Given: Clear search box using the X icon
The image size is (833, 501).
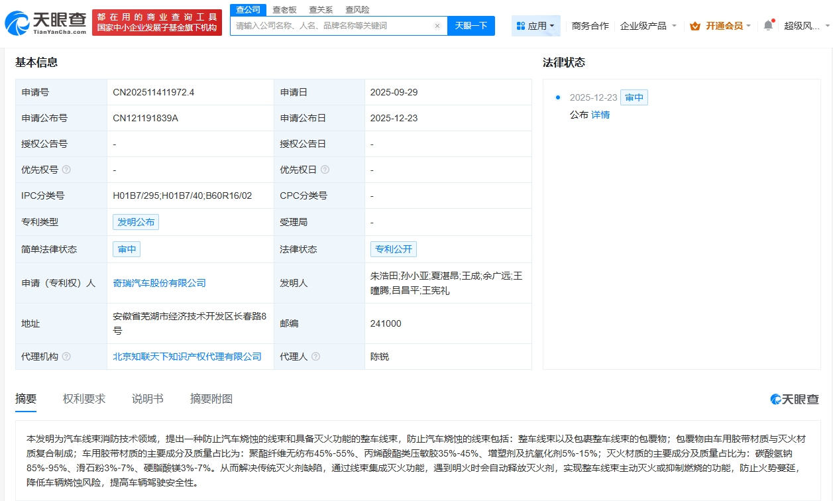Looking at the screenshot, I should 436,25.
